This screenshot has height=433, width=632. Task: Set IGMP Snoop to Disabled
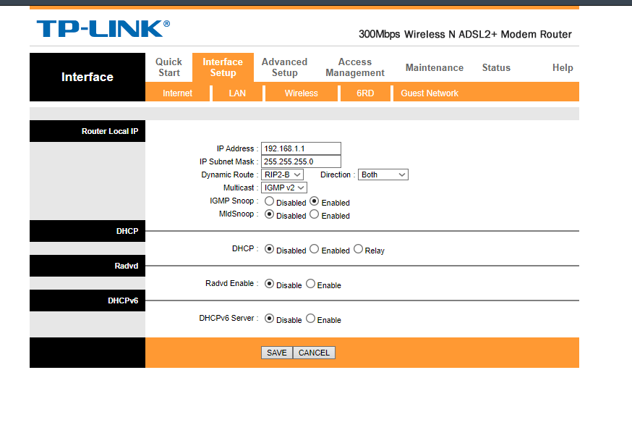269,201
